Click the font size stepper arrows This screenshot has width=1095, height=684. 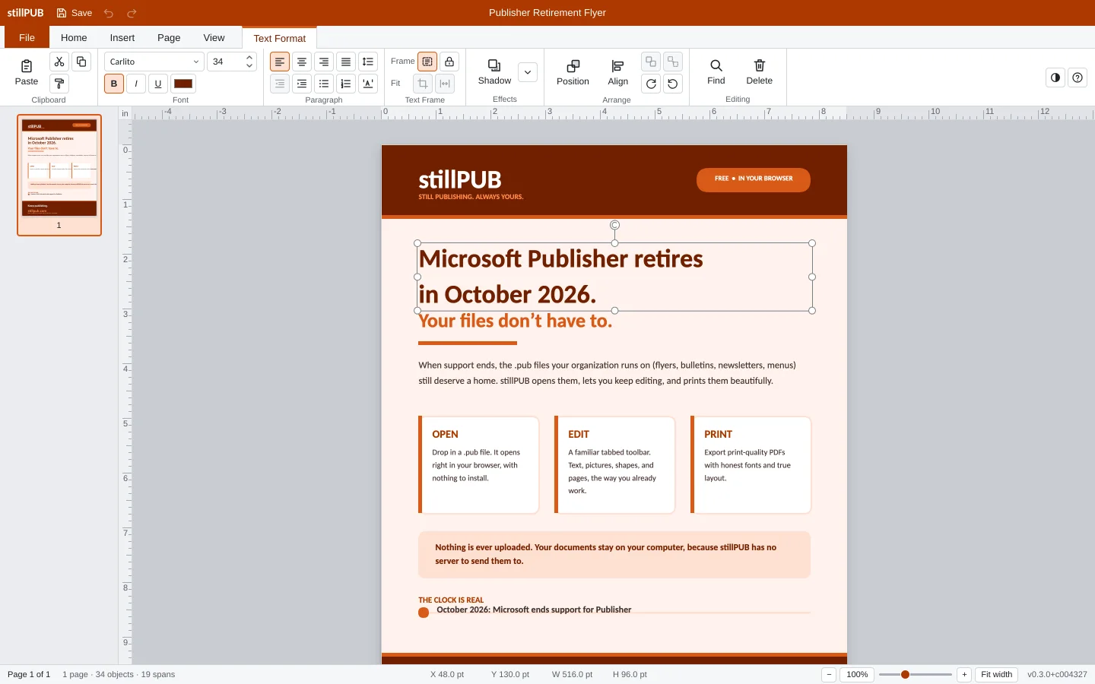(249, 62)
